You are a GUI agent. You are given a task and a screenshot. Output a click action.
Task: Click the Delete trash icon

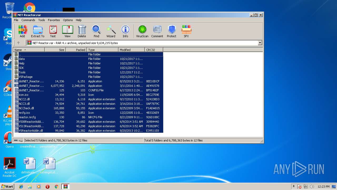tap(82, 31)
